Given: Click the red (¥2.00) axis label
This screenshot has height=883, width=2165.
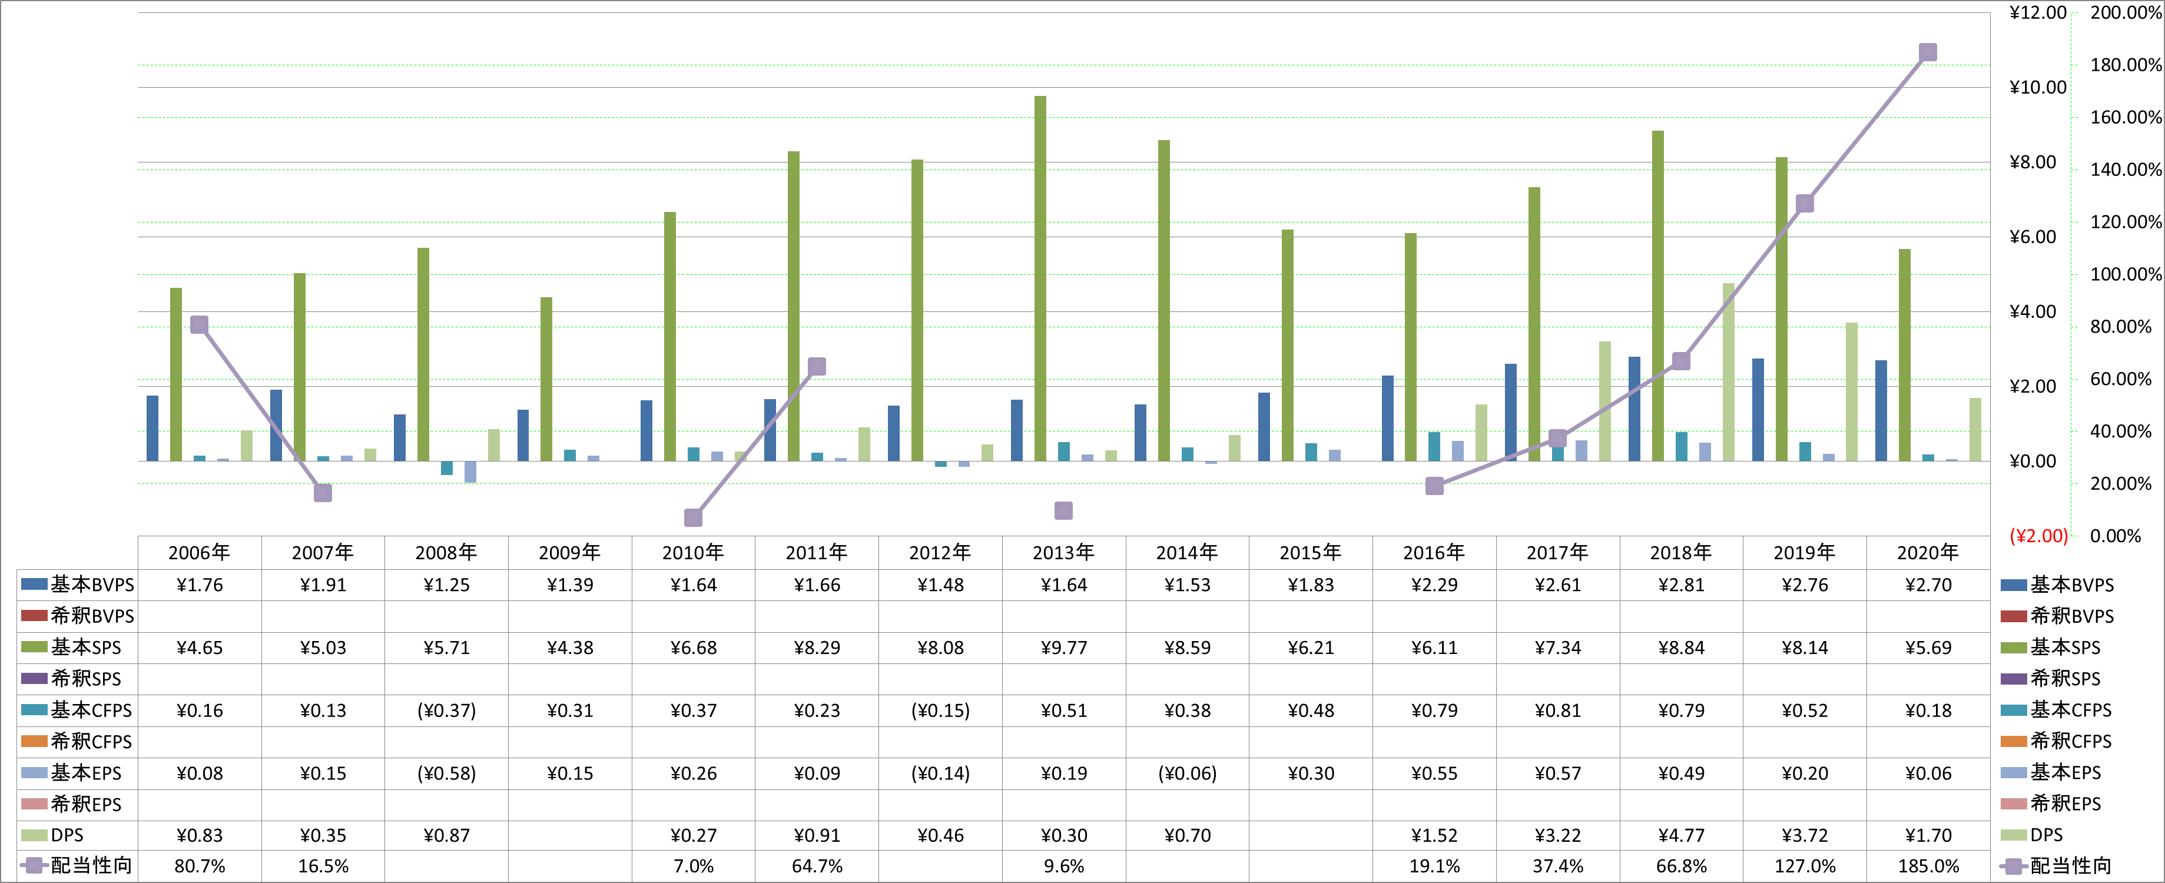Looking at the screenshot, I should pos(2038,536).
